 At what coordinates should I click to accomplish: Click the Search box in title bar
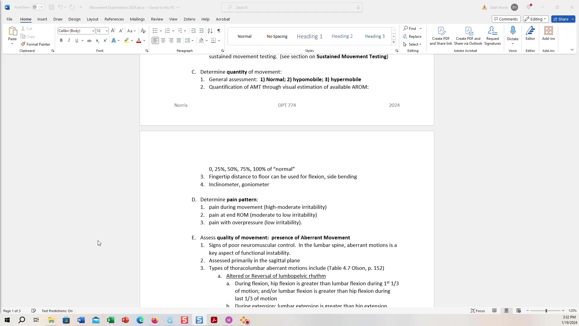pyautogui.click(x=292, y=7)
